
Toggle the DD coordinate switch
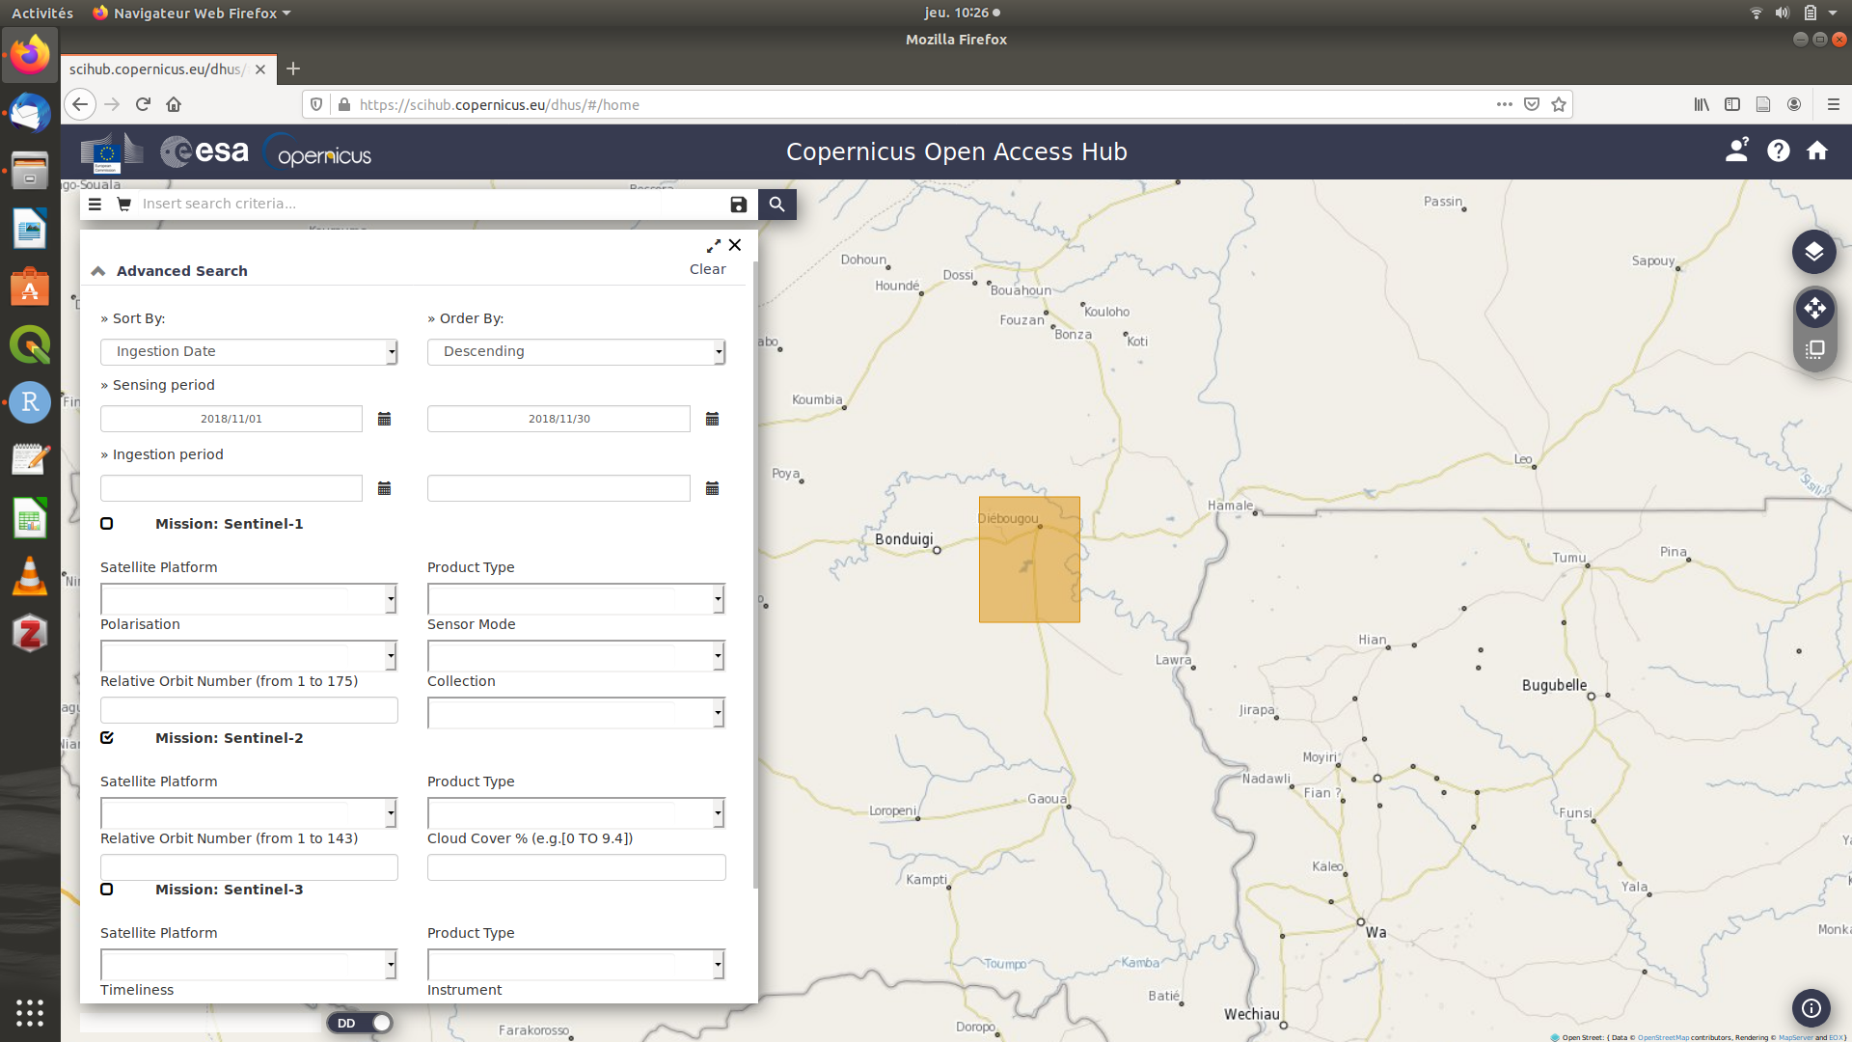(x=360, y=1023)
